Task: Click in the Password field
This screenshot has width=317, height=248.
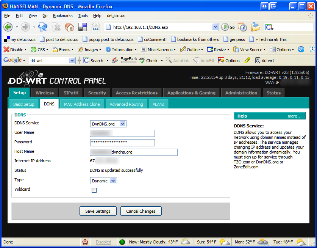Action: point(122,143)
